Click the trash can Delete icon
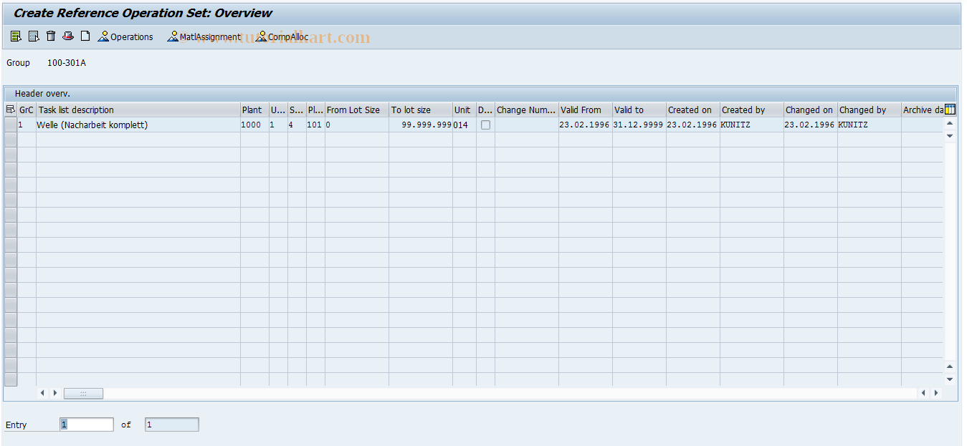Image resolution: width=967 pixels, height=446 pixels. pyautogui.click(x=51, y=36)
